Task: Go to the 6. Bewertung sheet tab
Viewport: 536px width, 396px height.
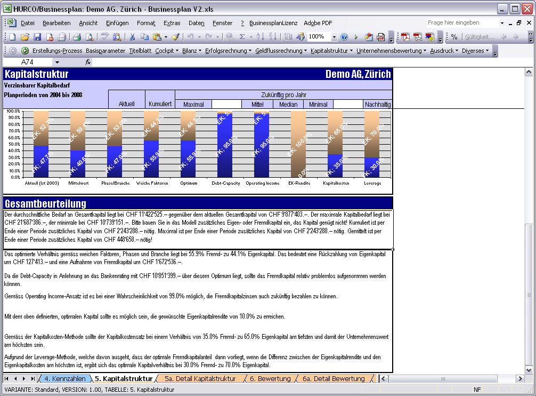Action: (270, 378)
